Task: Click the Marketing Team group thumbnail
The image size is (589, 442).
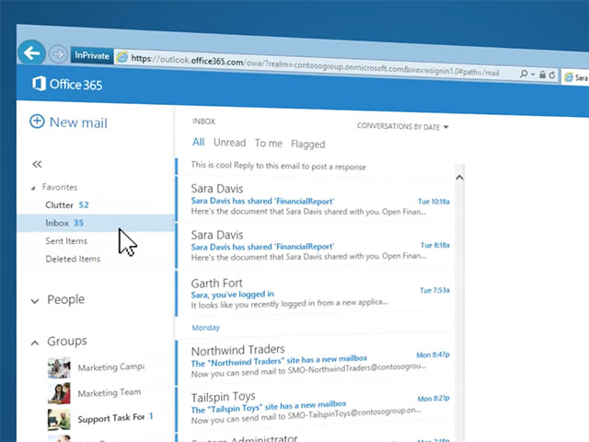Action: [x=59, y=393]
